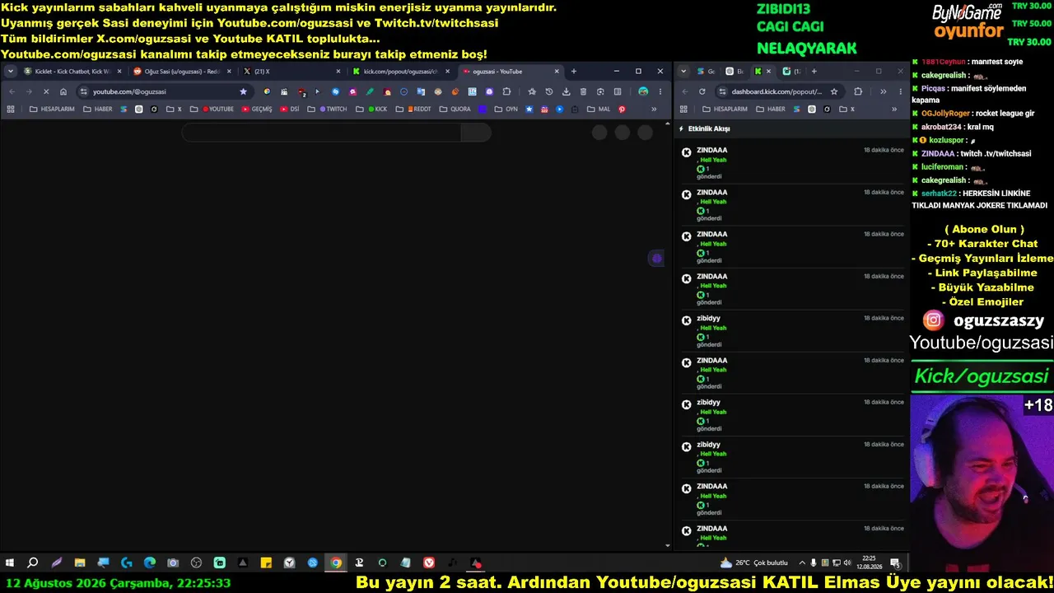Click the site info icon beside dashboard.kick.com
1054x593 pixels.
(722, 91)
